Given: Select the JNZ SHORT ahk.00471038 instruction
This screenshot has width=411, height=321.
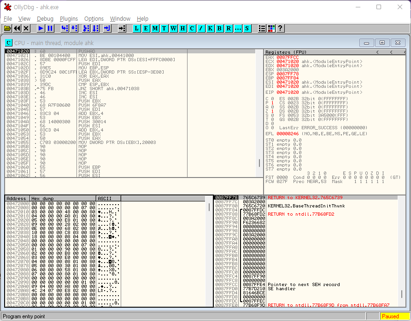Looking at the screenshot, I should pyautogui.click(x=109, y=89).
